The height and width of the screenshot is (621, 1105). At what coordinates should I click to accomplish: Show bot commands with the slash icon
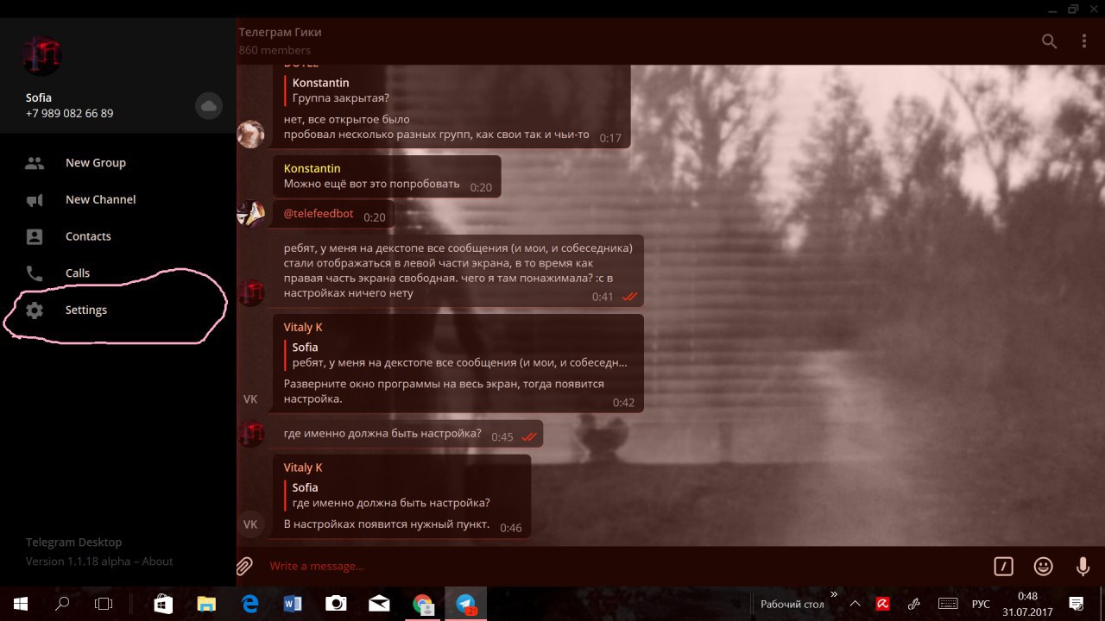point(1003,566)
